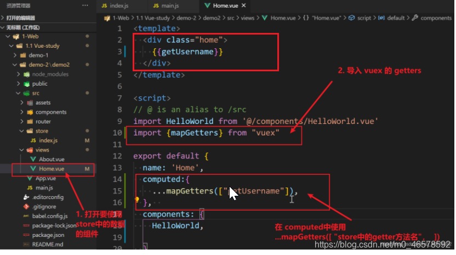
Task: Open index.js under the store folder
Action: 48,140
